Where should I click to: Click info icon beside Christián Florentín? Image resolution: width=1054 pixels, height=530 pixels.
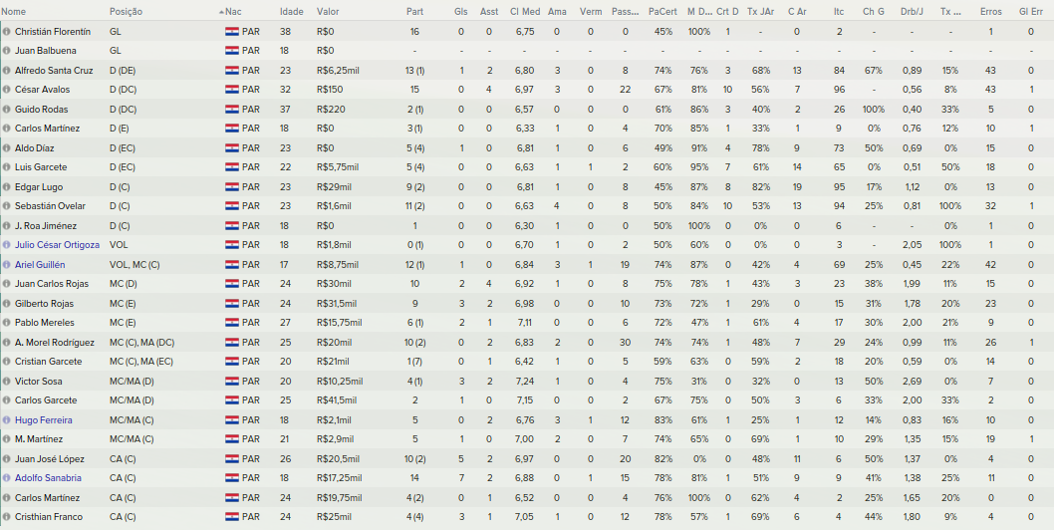click(x=7, y=32)
